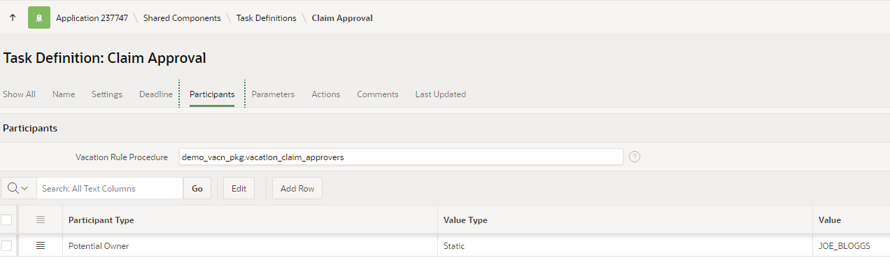Click the Search All Text Columns field
The image size is (890, 265).
tap(110, 188)
